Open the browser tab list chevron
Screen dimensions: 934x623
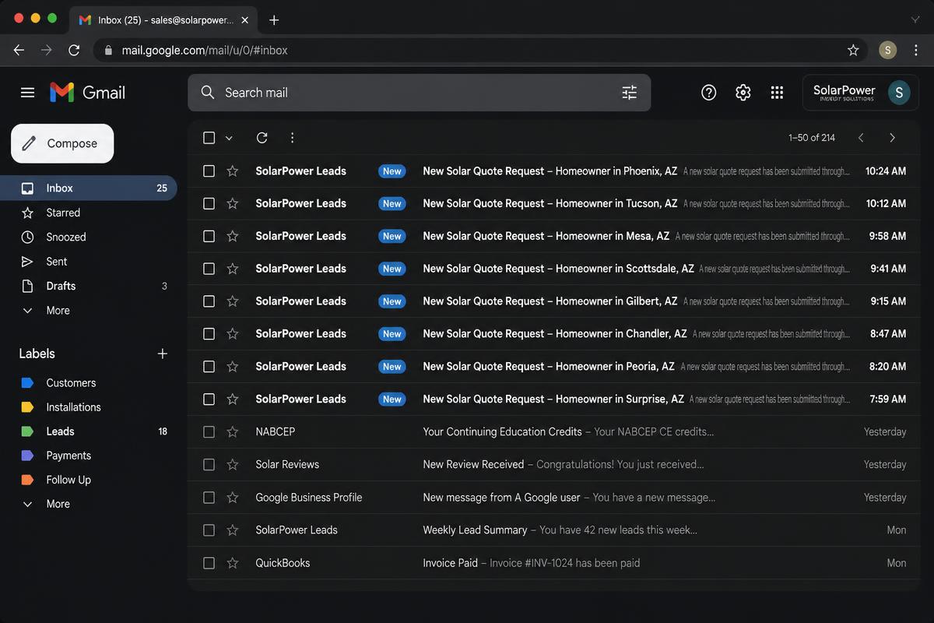click(915, 19)
